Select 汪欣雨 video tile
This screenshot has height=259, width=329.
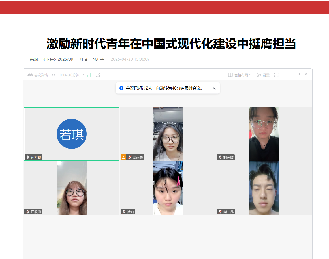point(72,188)
